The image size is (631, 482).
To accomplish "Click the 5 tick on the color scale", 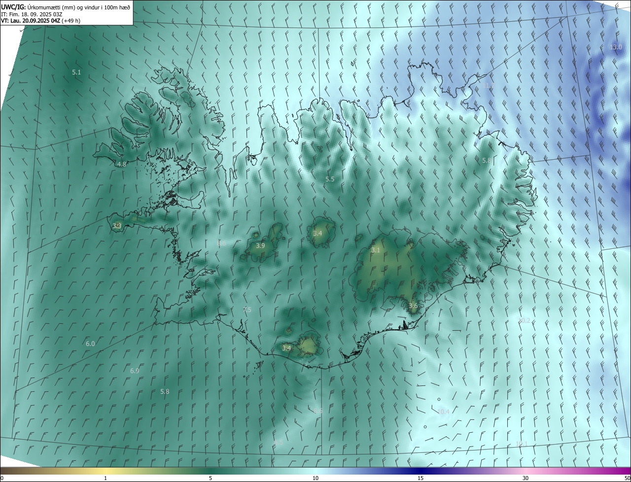I will (210, 478).
